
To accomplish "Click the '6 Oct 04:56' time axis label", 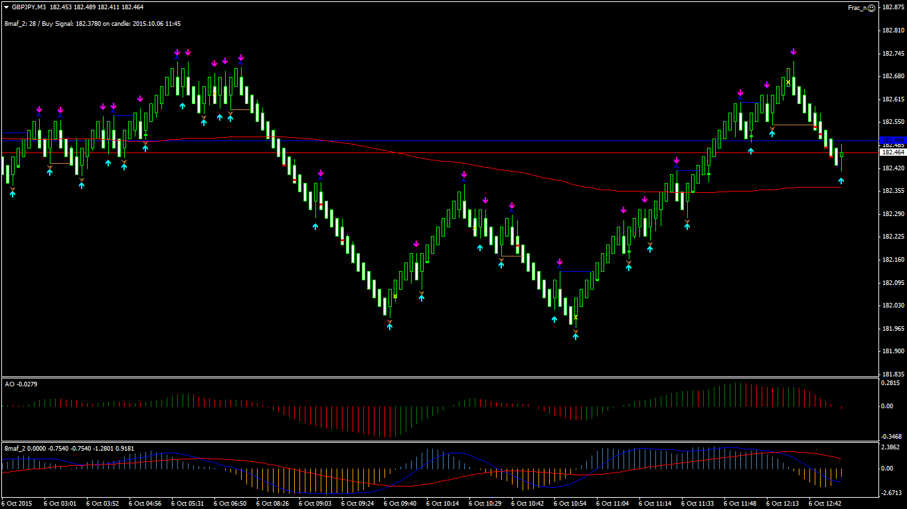I will tap(145, 504).
